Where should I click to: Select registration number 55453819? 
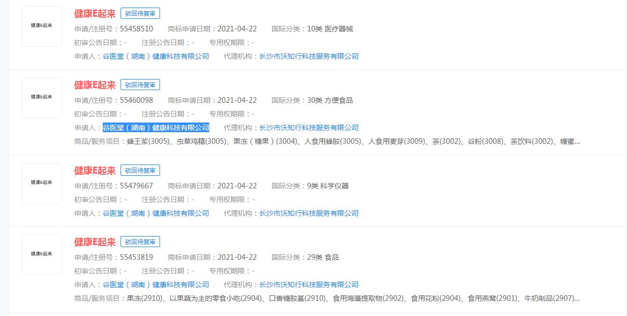136,257
